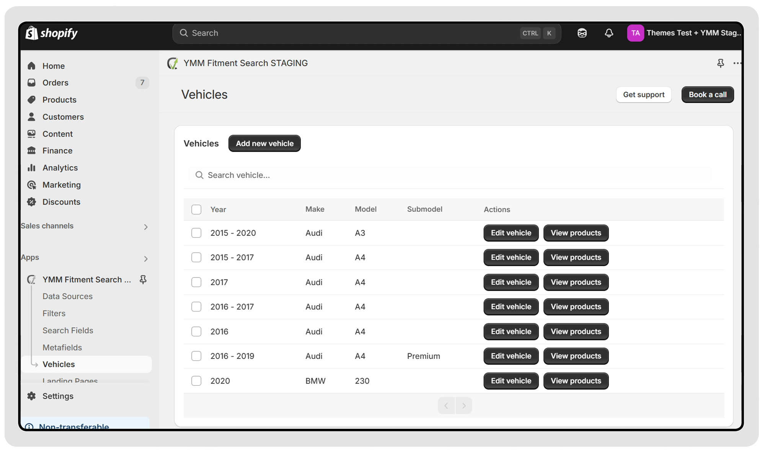The image size is (765, 451).
Task: Open the three-dot more actions menu
Action: 737,63
